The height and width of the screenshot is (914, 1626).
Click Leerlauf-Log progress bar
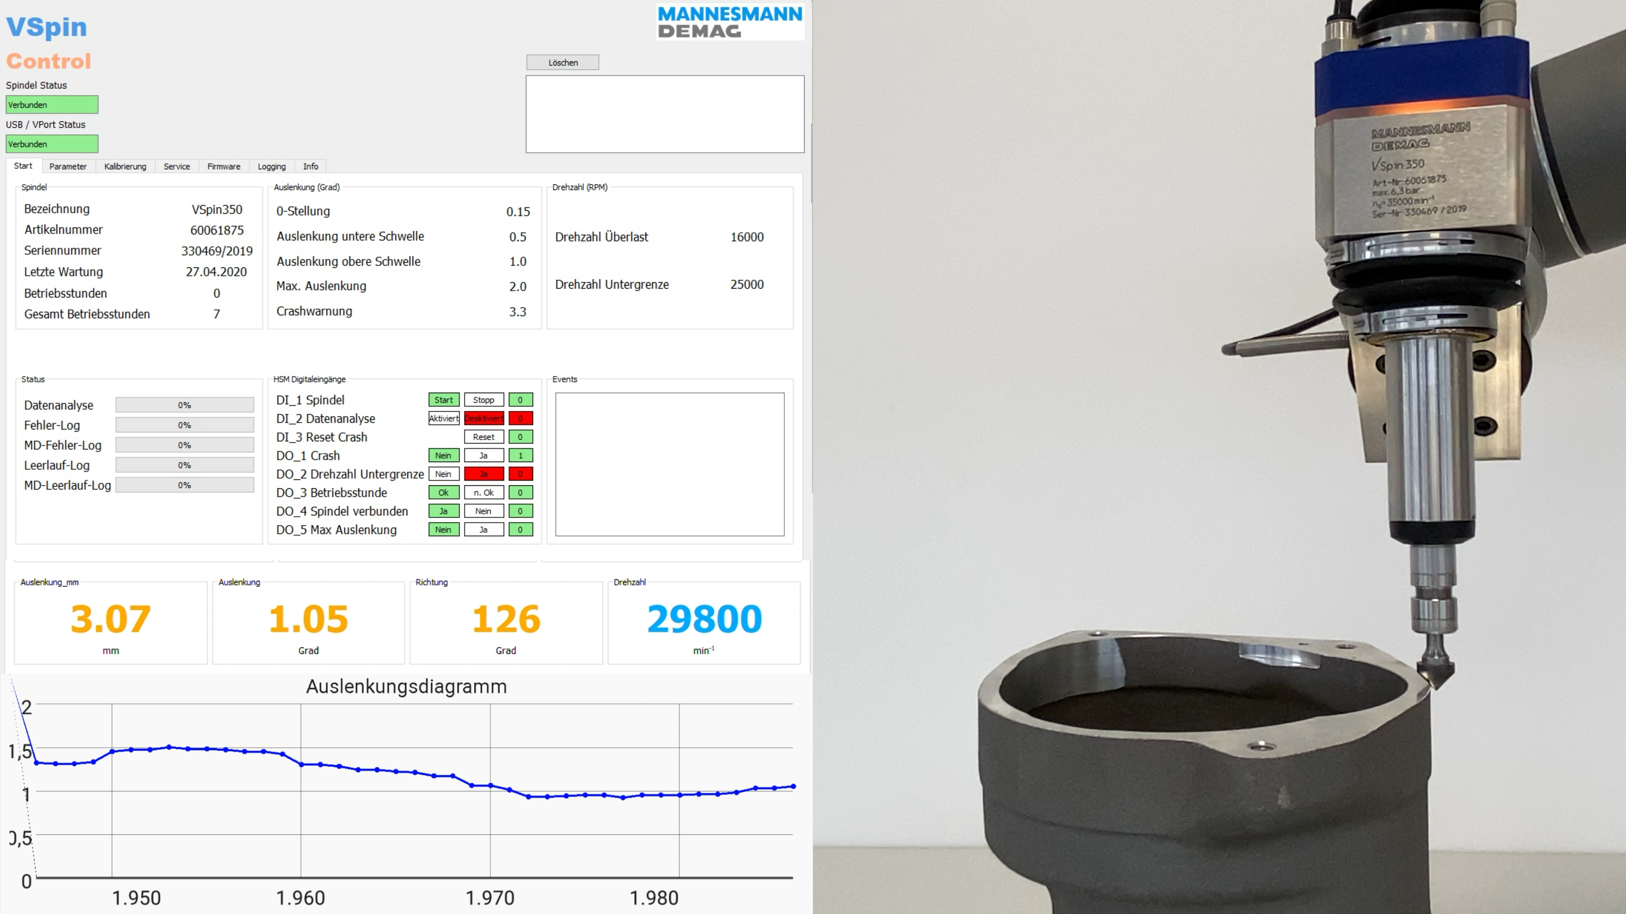pos(185,465)
